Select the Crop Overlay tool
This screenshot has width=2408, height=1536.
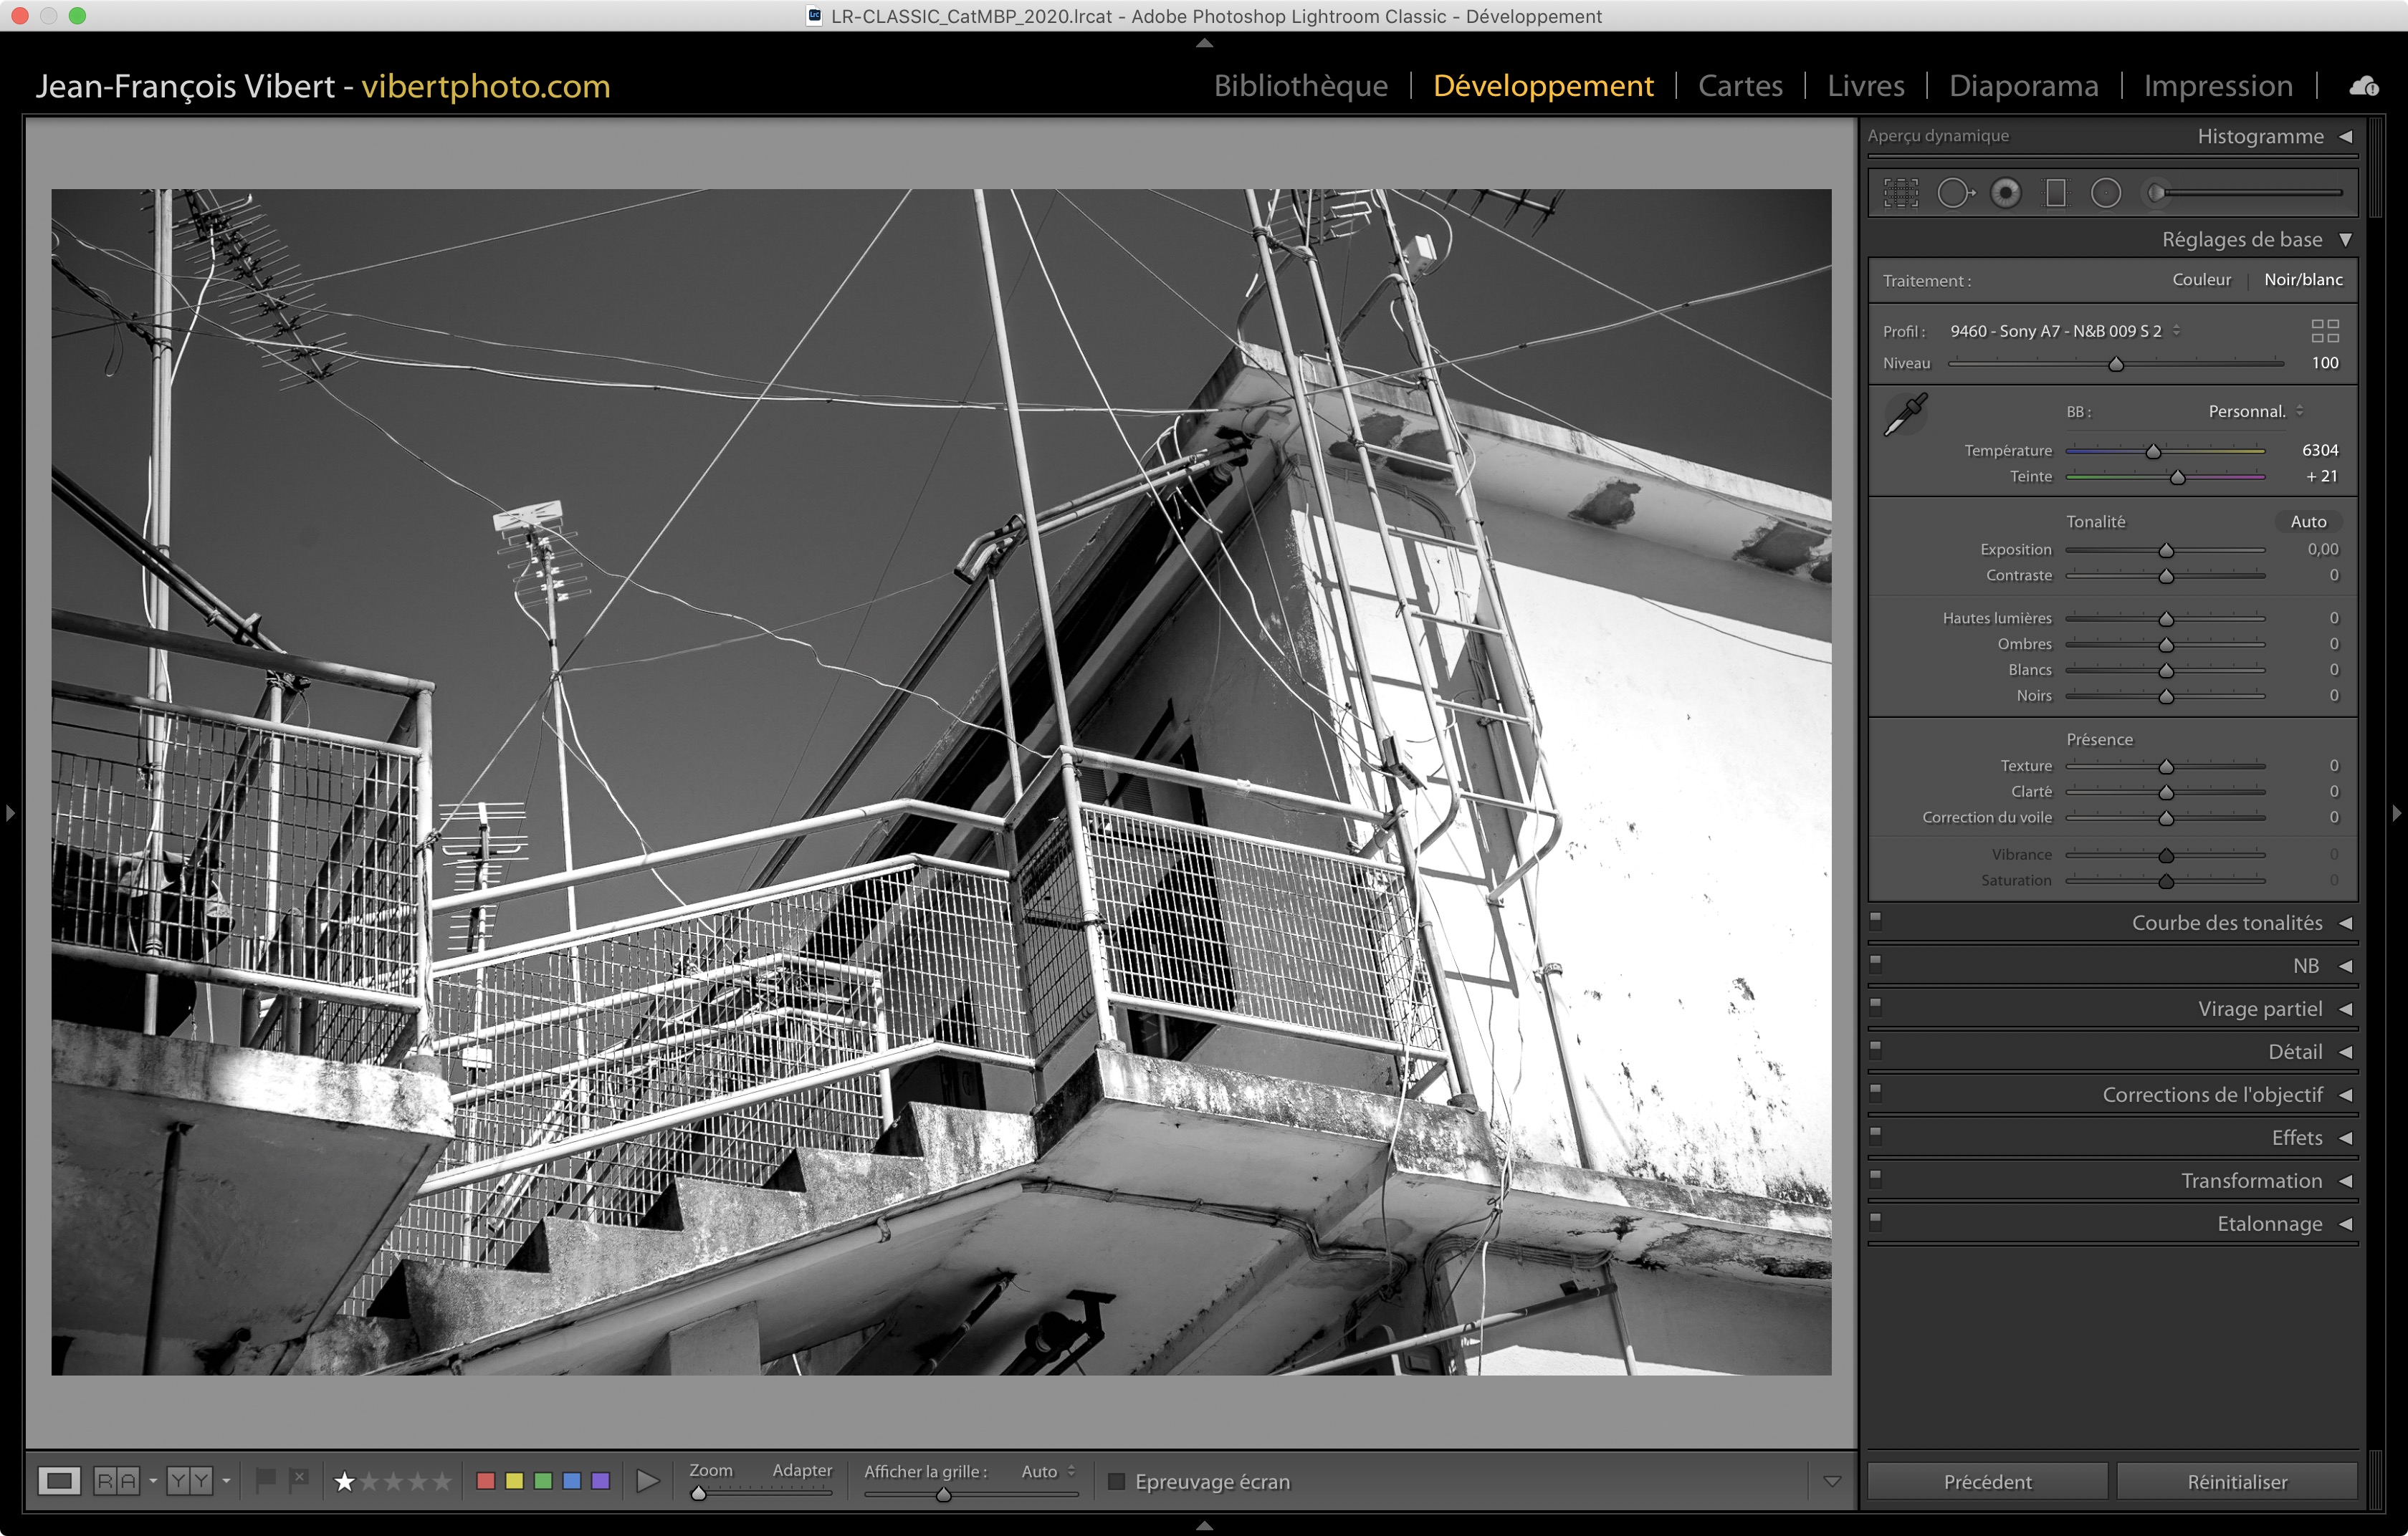(1901, 193)
